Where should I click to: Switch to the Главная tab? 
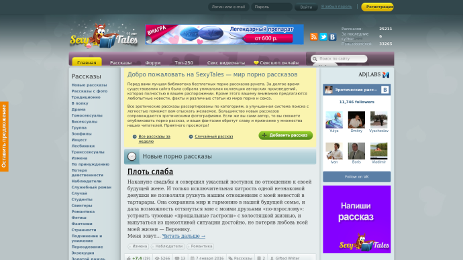point(87,62)
